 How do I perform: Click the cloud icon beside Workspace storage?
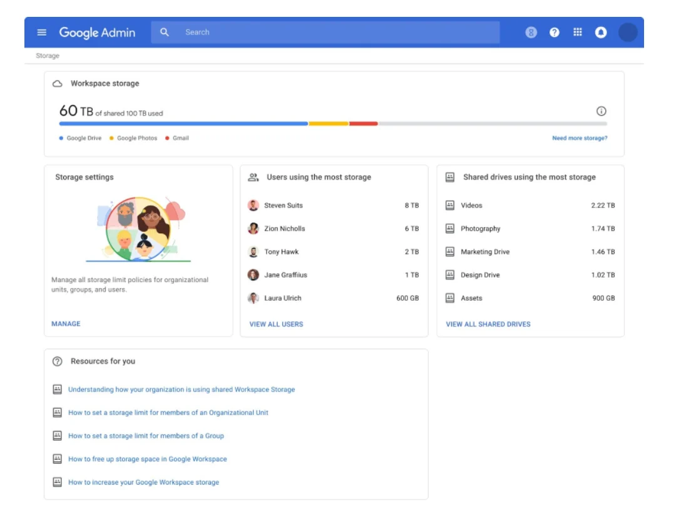click(x=58, y=82)
